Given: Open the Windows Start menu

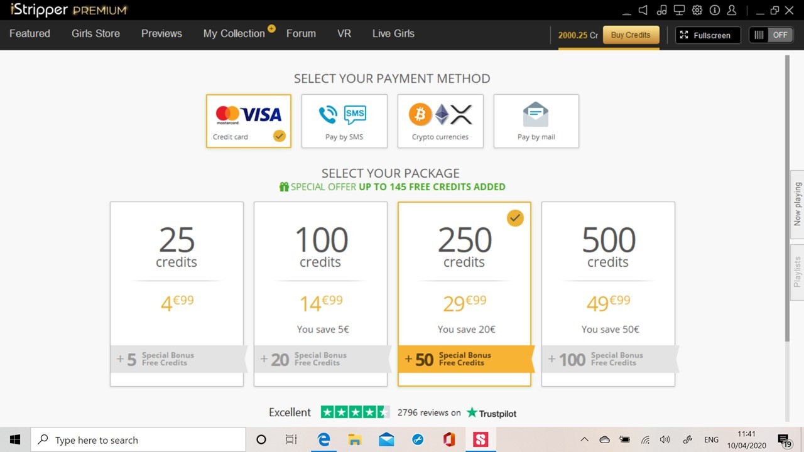Looking at the screenshot, I should [x=15, y=439].
